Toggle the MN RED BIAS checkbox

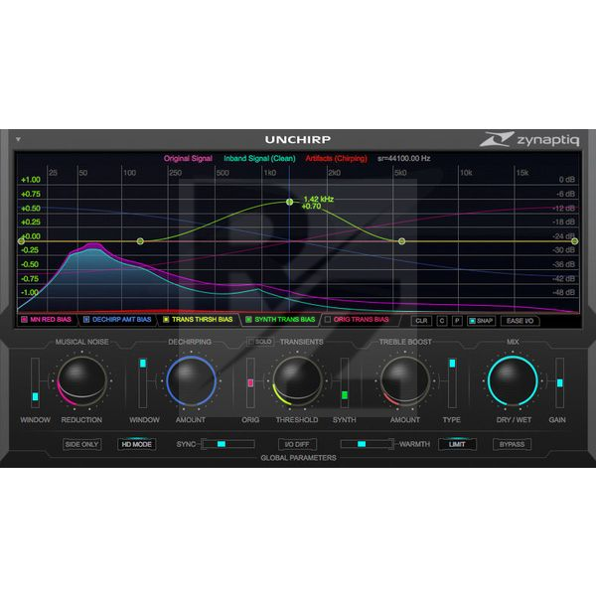pyautogui.click(x=24, y=319)
